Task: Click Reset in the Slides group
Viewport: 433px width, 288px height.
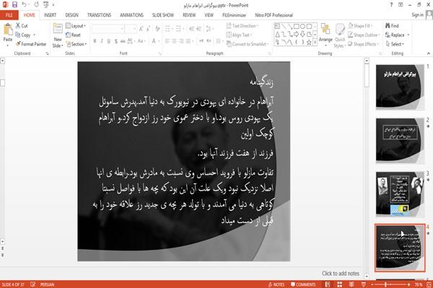Action: (73, 35)
